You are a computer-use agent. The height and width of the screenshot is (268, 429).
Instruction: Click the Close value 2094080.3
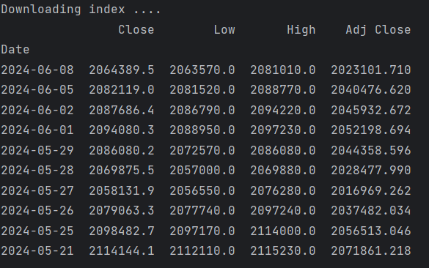click(122, 130)
